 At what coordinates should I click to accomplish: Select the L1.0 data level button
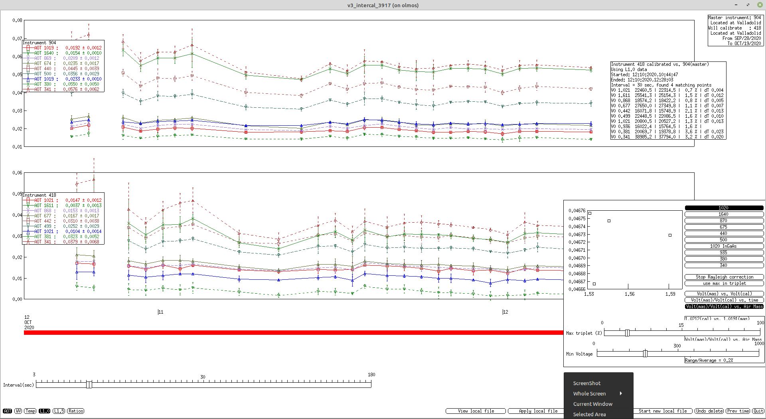[x=44, y=411]
